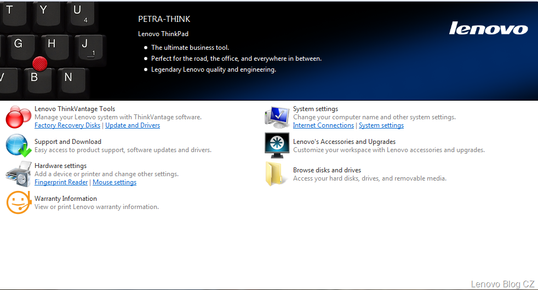Viewport: 538px width, 290px height.
Task: Click the Accessories and Upgrades monitor icon
Action: pos(277,146)
